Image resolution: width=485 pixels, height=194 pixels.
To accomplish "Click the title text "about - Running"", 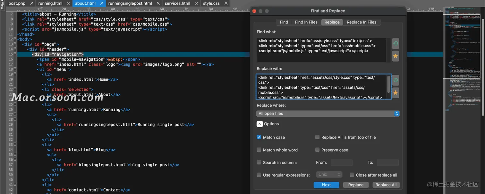I will 58,14.
